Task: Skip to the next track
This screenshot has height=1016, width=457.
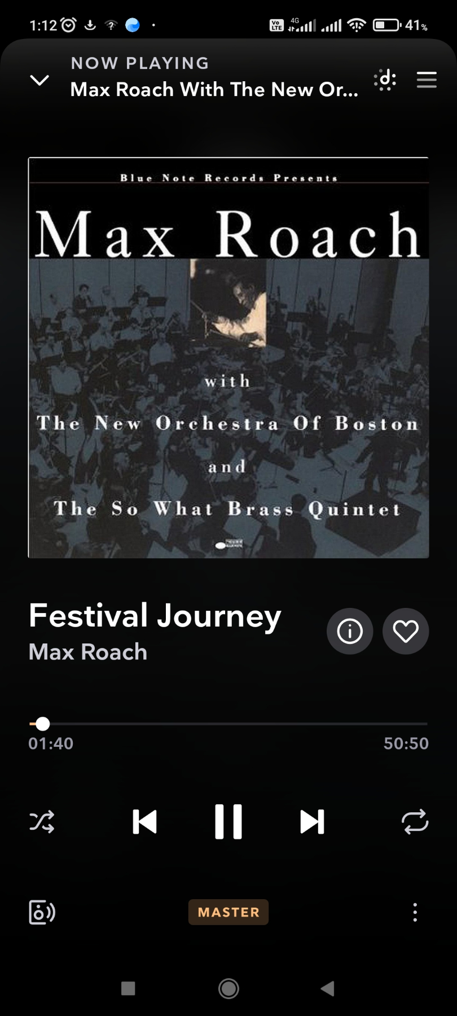Action: 312,822
